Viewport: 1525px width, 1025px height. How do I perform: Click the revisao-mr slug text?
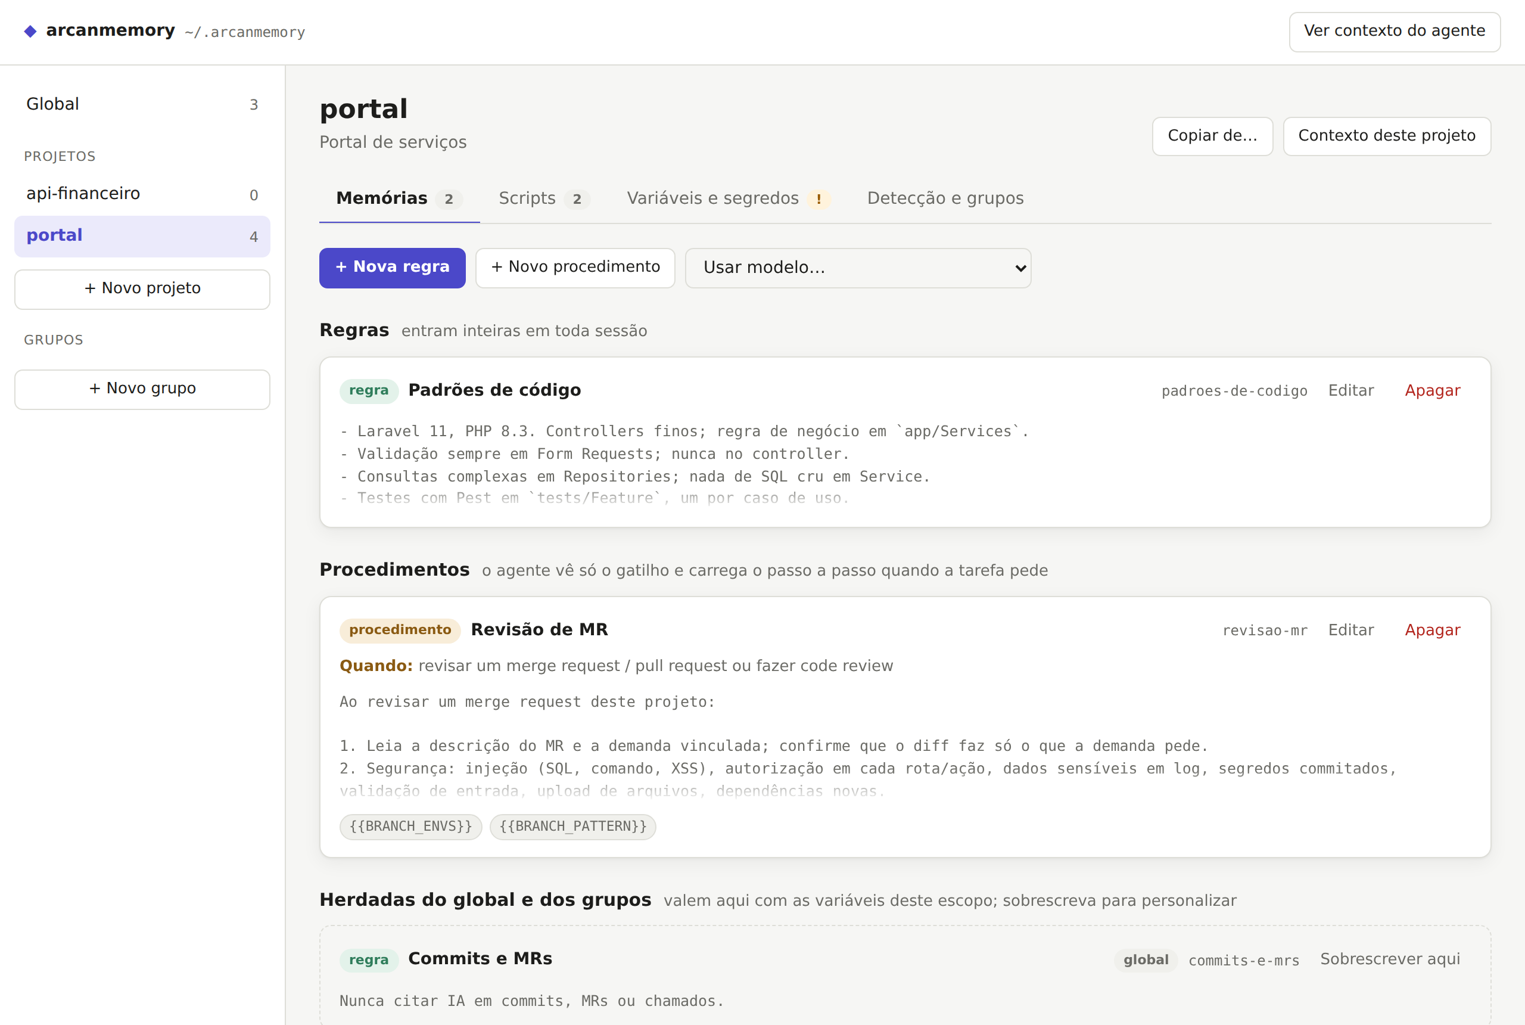(x=1264, y=630)
